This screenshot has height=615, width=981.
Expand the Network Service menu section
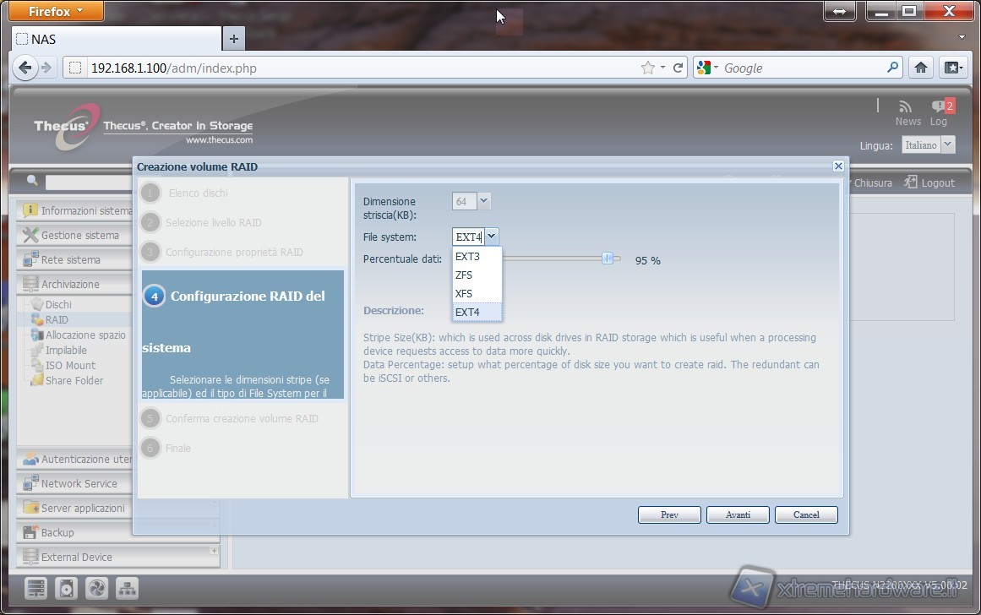pos(79,484)
